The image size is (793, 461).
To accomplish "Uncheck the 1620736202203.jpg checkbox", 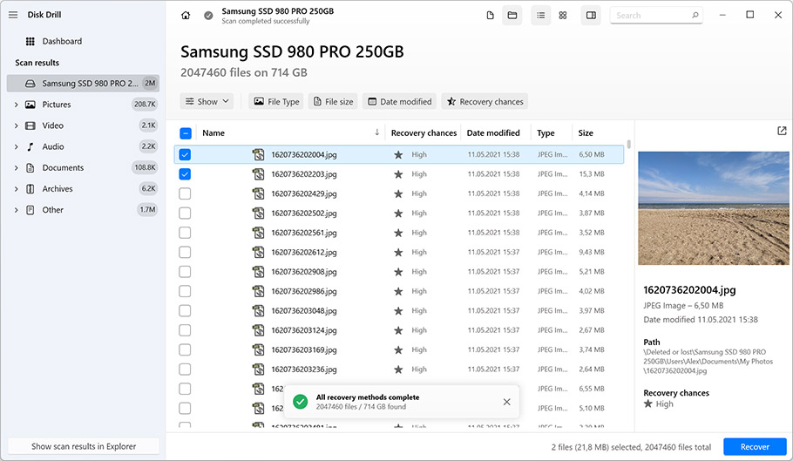I will 185,174.
